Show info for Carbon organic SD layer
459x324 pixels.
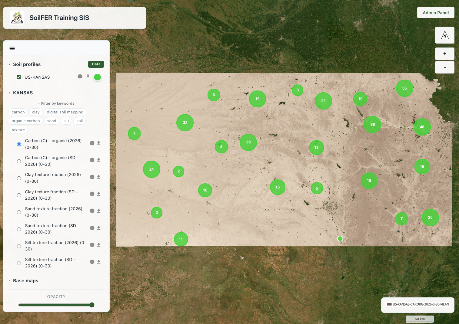[92, 160]
